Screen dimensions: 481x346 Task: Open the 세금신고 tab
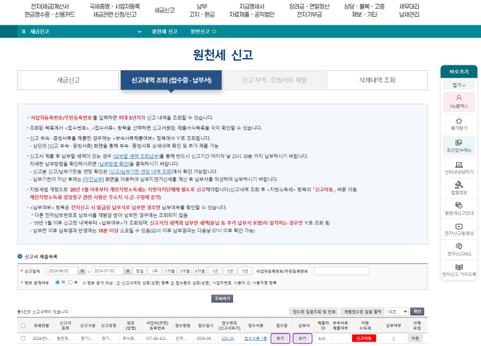68,80
